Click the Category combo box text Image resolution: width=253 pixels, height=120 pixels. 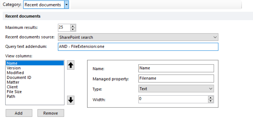click(44, 5)
